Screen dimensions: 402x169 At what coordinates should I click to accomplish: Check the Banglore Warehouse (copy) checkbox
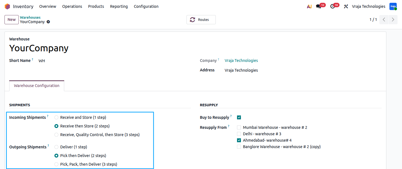239,147
